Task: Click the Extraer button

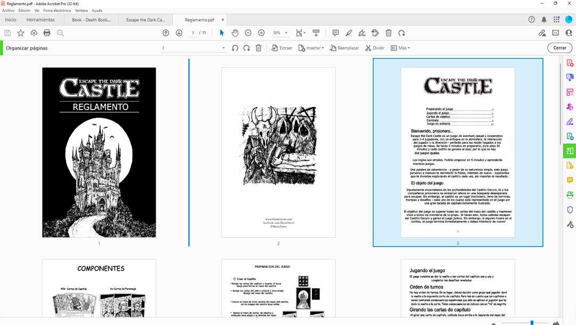Action: pos(282,48)
